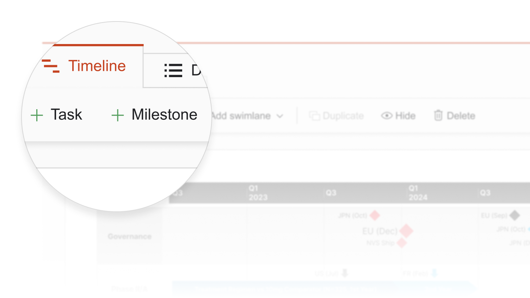Screen dimensions: 530x298
Task: Click the gray EU (Sep) milestone diamond
Action: coord(515,215)
